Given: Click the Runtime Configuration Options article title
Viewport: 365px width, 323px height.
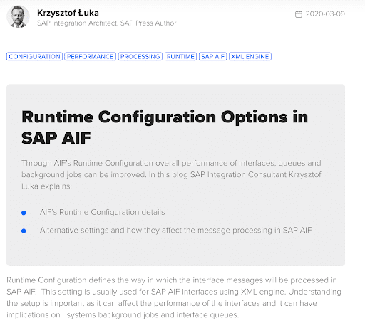Looking at the screenshot, I should pos(165,127).
